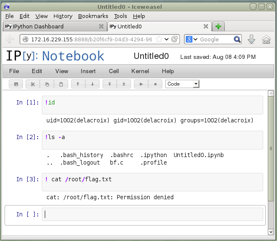
Task: Run the cell with the play icon
Action: pos(141,84)
